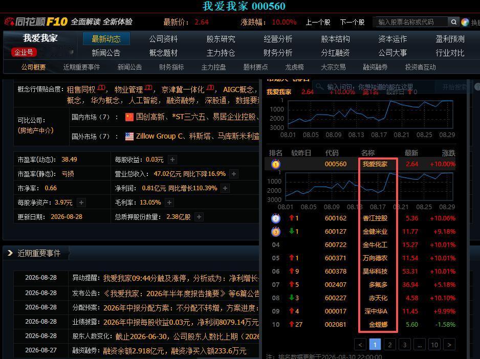Click stock code 600378
This screenshot has height=359, width=480.
click(336, 272)
